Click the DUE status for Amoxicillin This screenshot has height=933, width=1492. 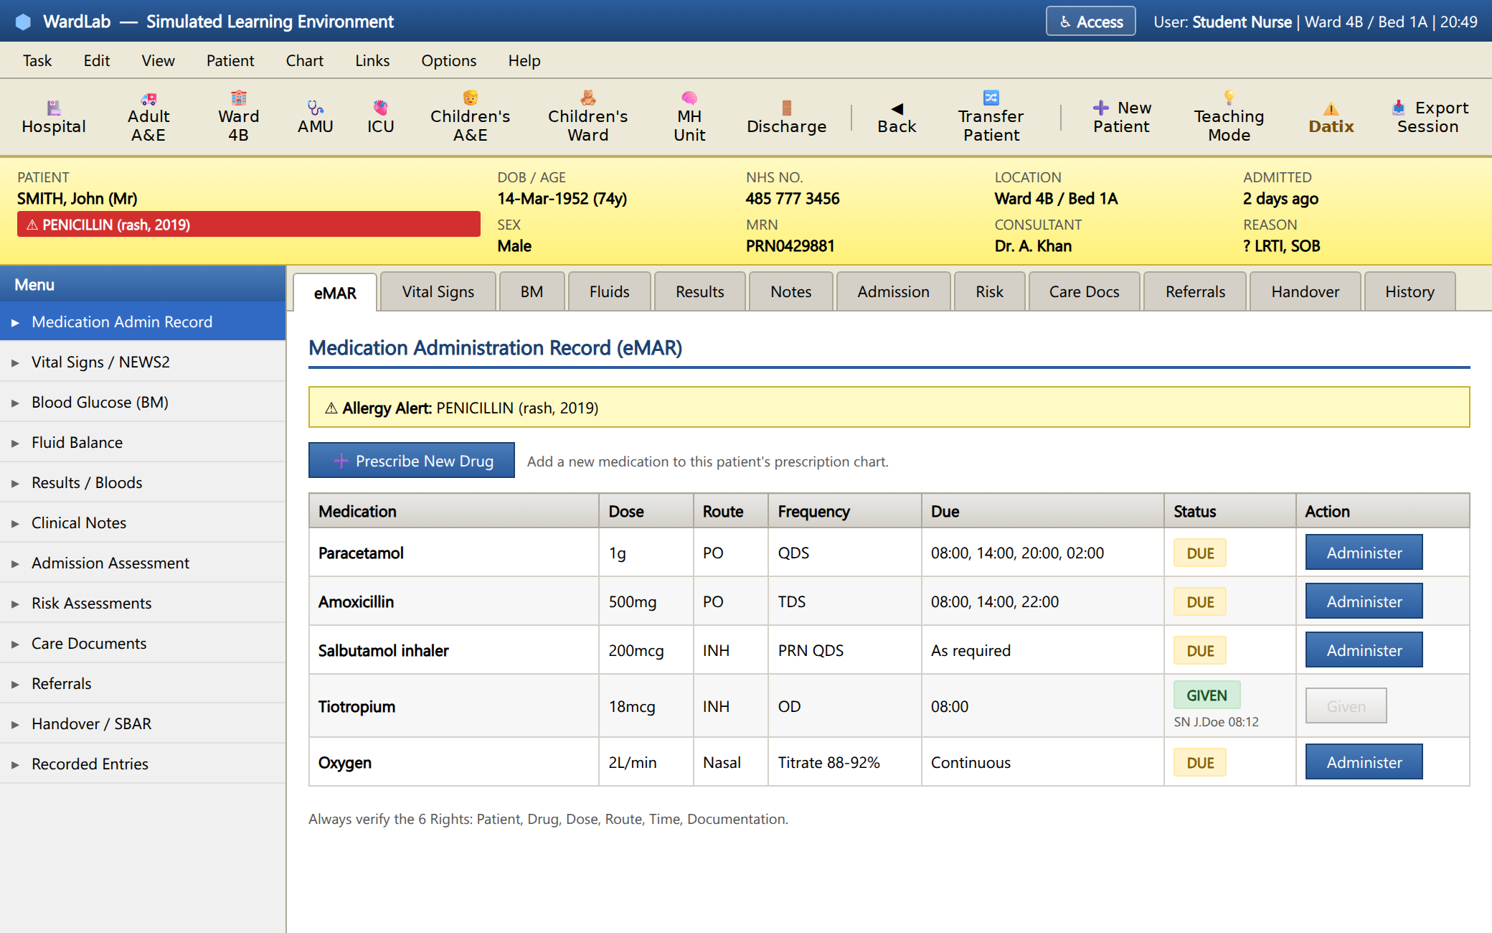click(x=1200, y=601)
